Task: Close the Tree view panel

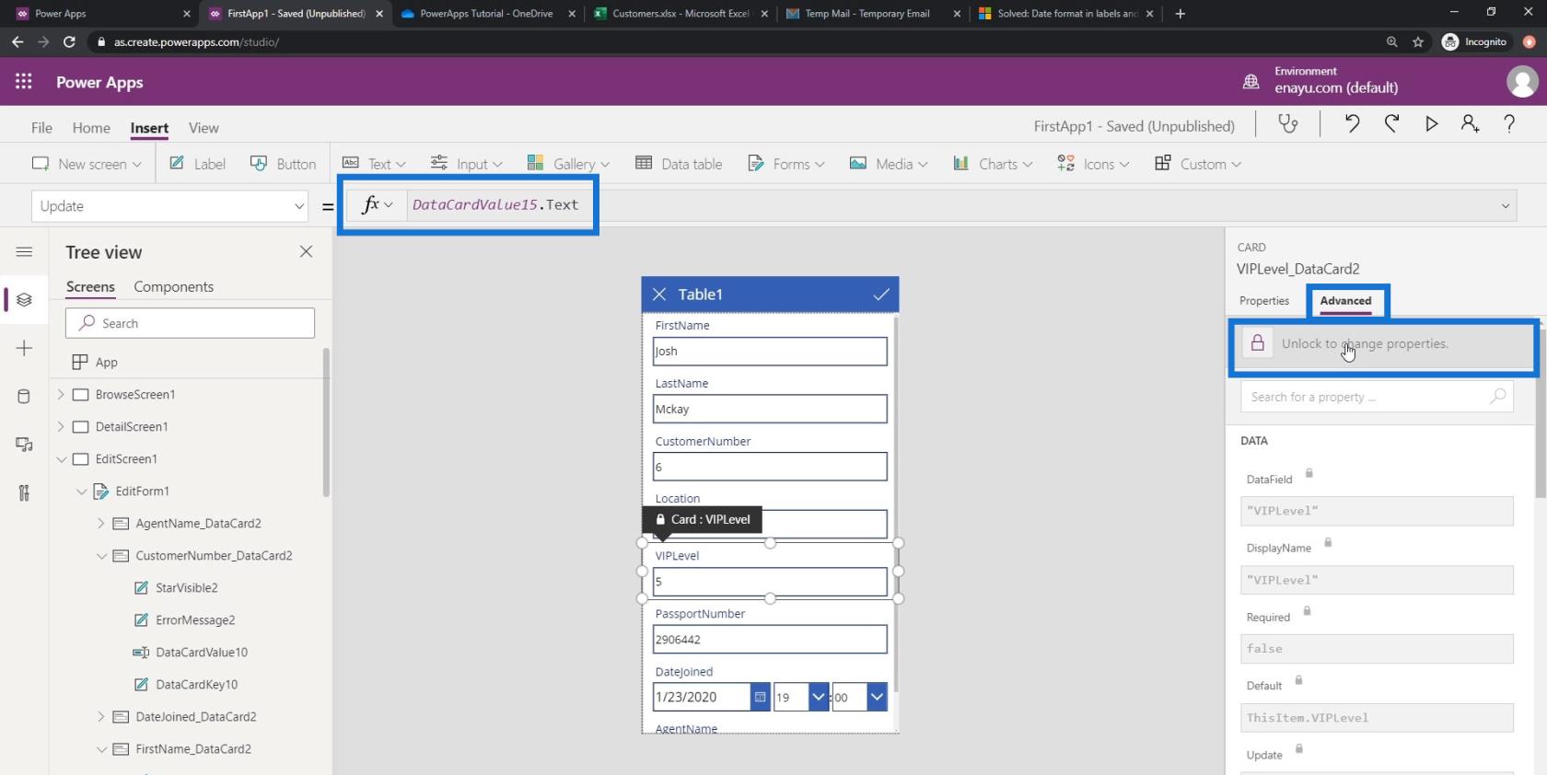Action: (x=306, y=251)
